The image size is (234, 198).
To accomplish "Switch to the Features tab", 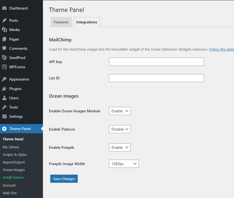I will click(x=61, y=22).
